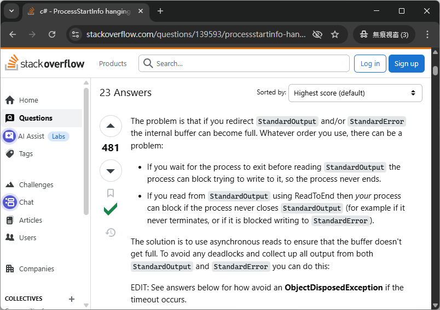Downvote the top answer
This screenshot has height=310, width=440.
111,171
